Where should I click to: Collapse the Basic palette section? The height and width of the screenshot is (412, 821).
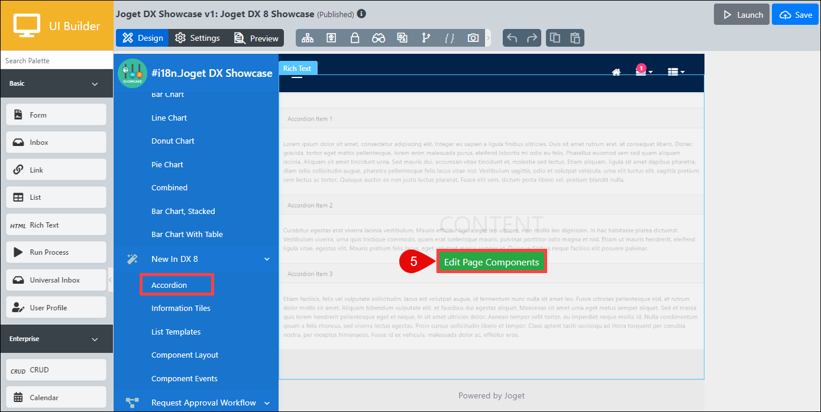tap(95, 84)
